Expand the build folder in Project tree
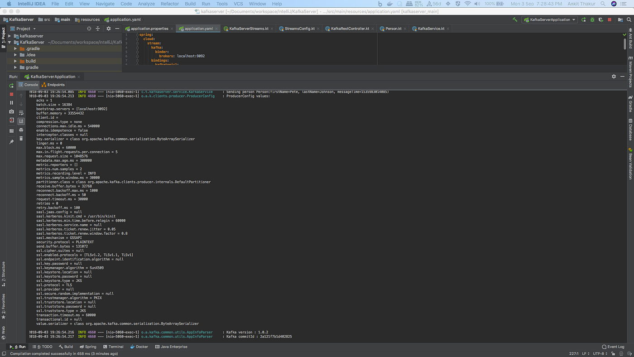 (x=15, y=61)
